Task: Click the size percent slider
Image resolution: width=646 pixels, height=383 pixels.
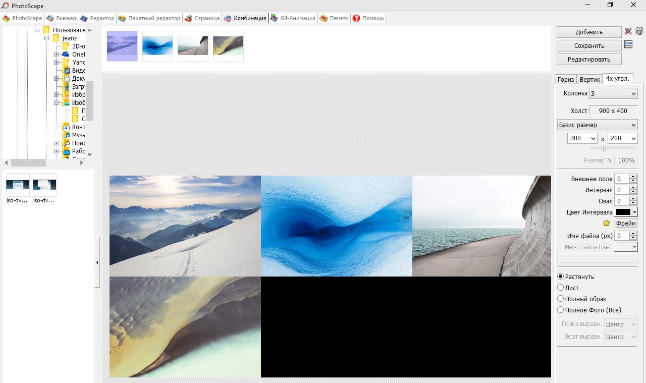Action: tap(613, 148)
